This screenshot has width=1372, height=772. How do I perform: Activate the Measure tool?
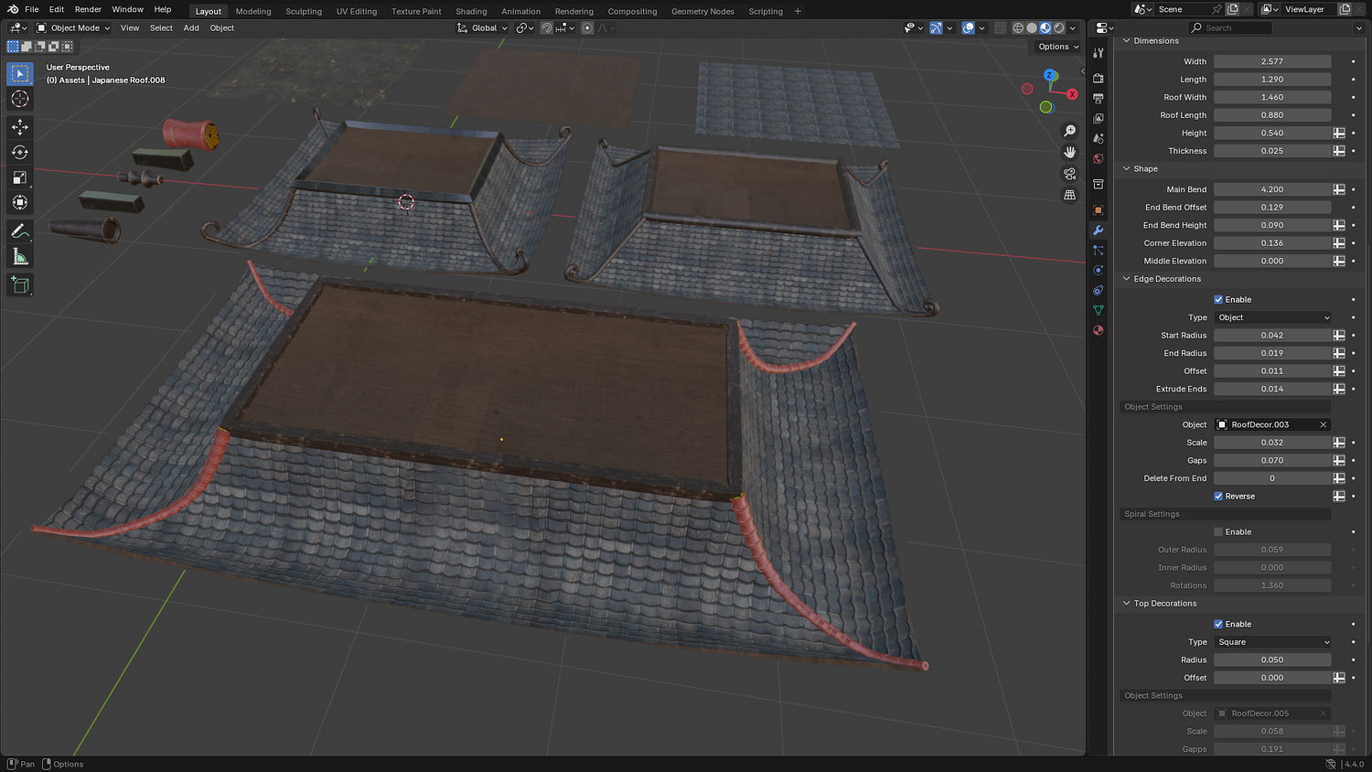20,257
